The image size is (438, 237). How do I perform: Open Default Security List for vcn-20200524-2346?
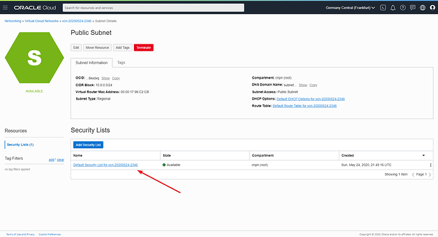point(105,165)
